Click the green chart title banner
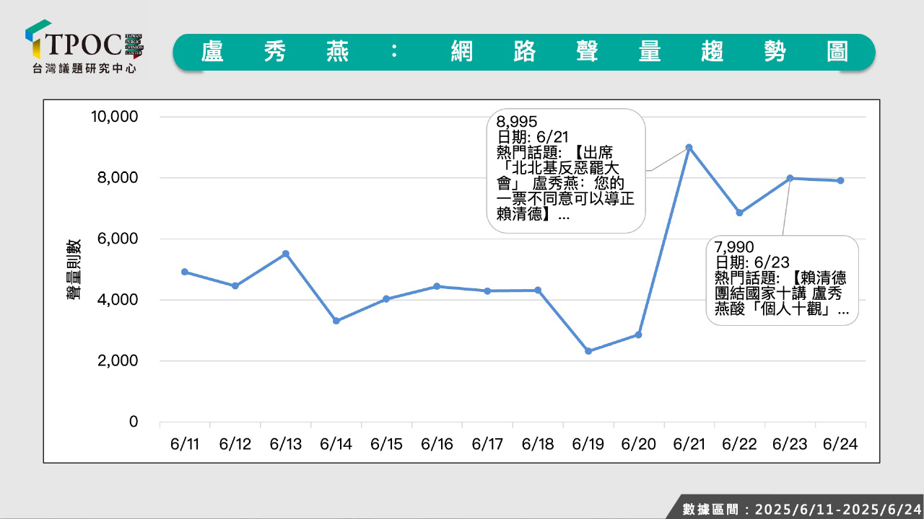The image size is (924, 519). click(524, 52)
